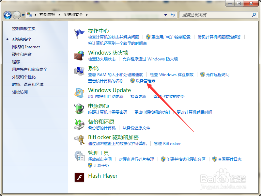261x196 pixels.
Task: Expand the arrow after 控制面板 breadcrumb
Action: point(59,15)
